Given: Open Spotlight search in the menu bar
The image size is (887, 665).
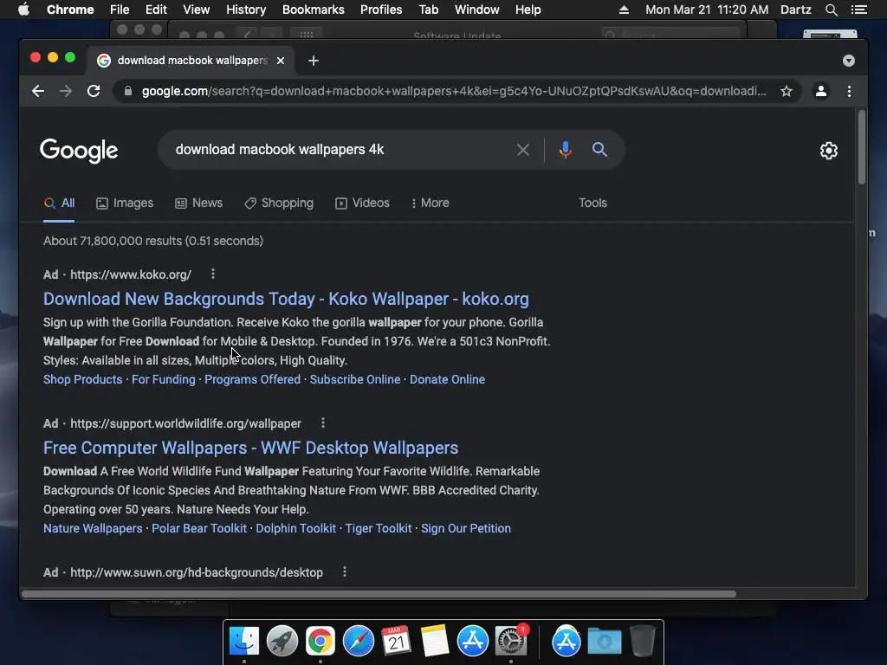Looking at the screenshot, I should click(x=831, y=10).
